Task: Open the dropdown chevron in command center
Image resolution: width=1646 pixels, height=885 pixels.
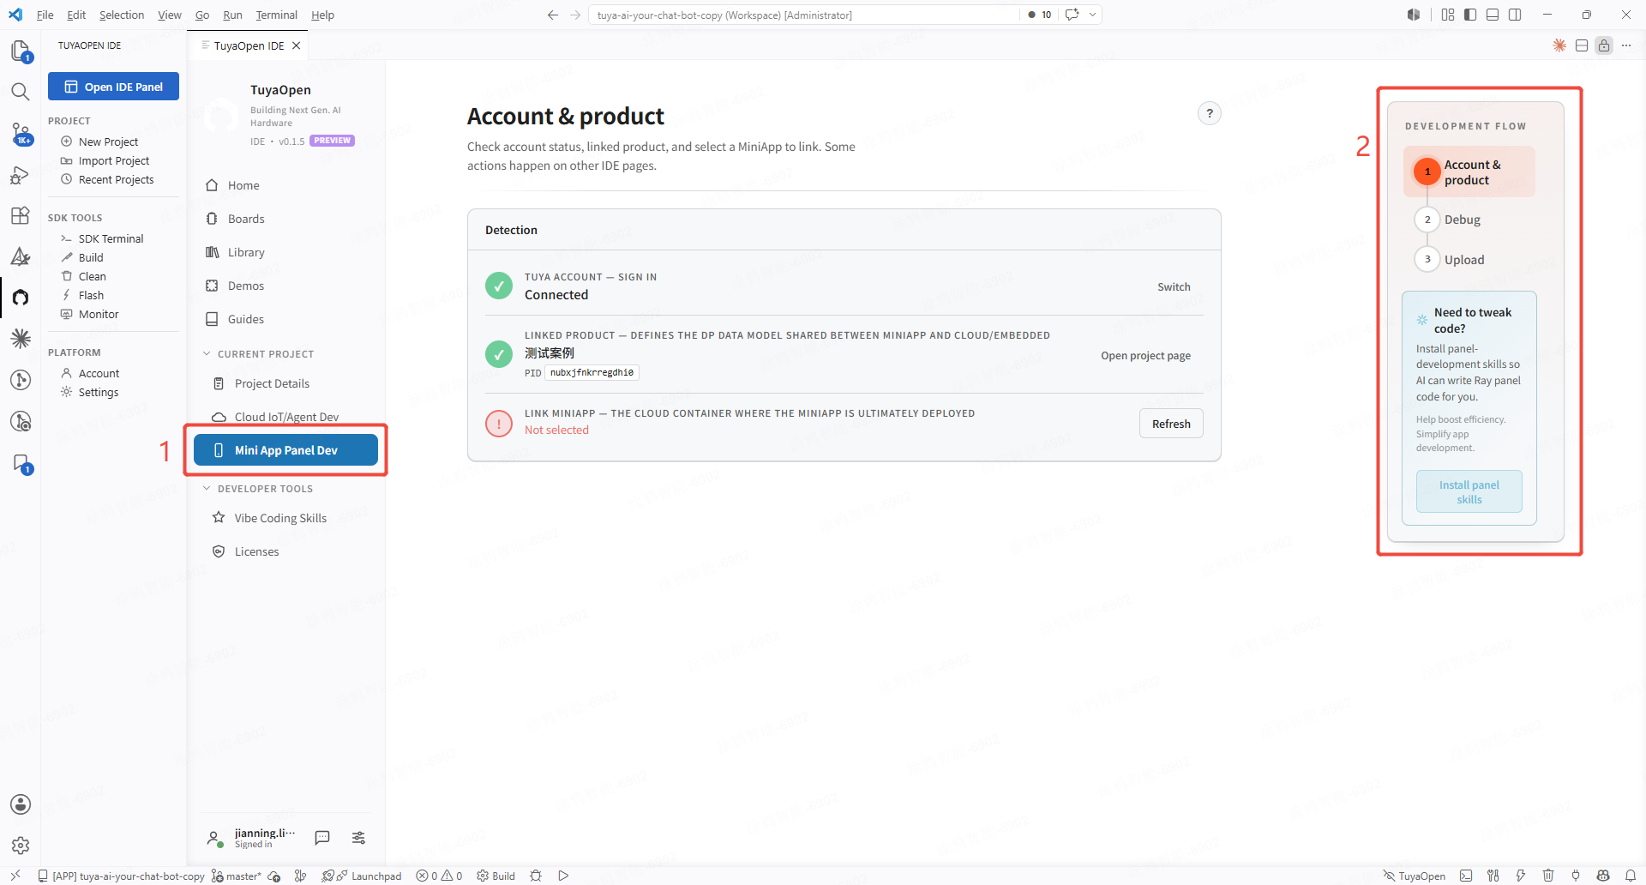Action: tap(1092, 15)
